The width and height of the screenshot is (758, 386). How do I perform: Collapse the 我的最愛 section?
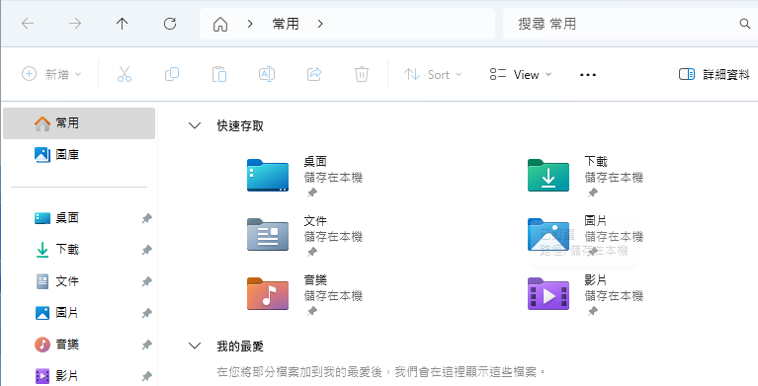(195, 346)
